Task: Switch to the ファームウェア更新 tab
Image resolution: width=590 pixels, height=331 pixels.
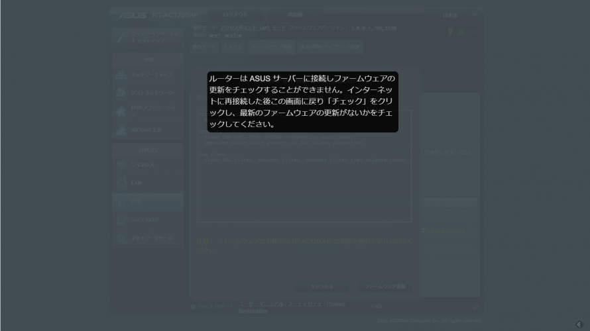Action: click(x=271, y=47)
